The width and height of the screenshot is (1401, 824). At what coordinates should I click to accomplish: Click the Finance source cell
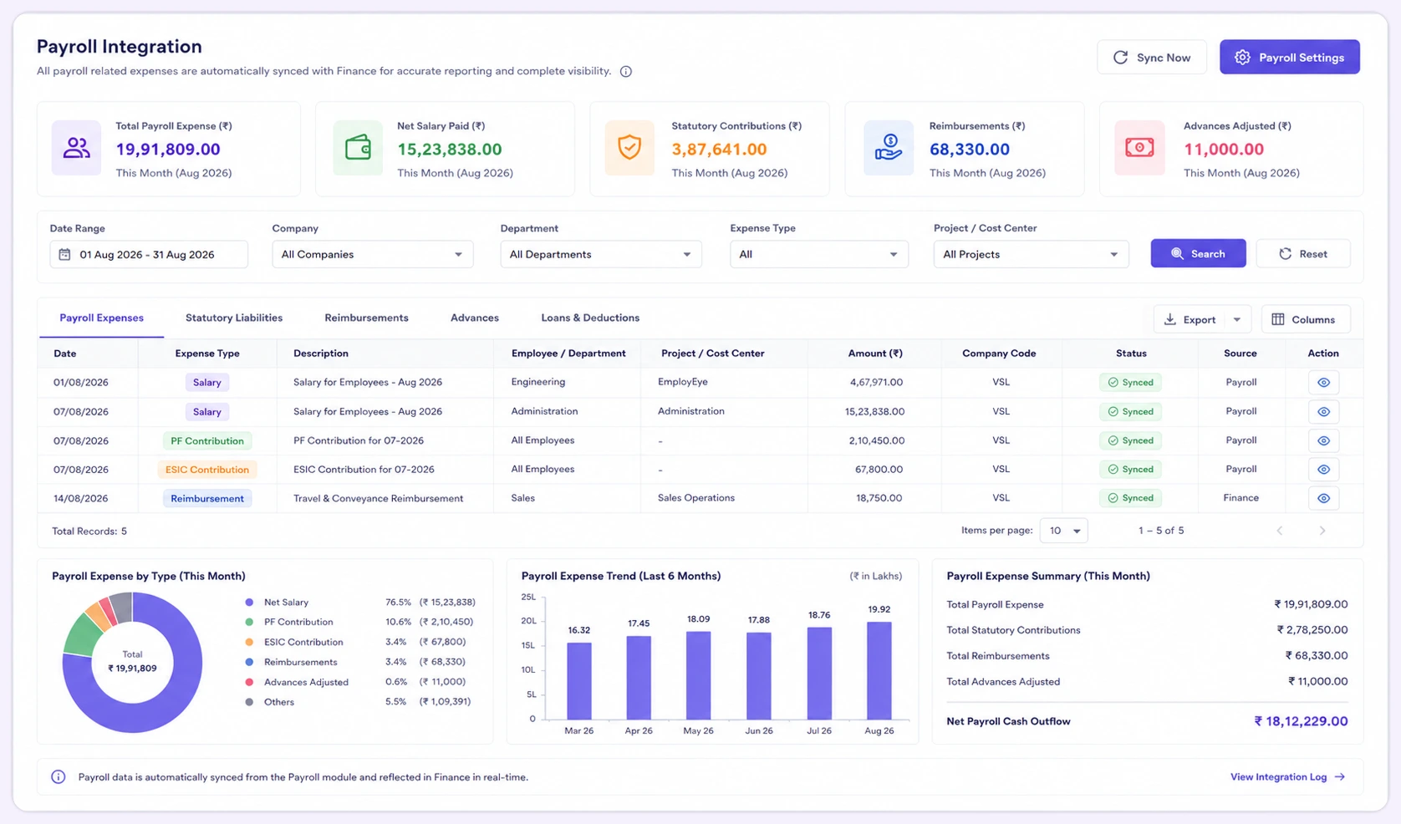click(x=1241, y=498)
